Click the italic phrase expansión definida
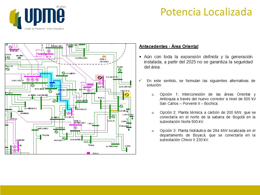 (x=199, y=57)
